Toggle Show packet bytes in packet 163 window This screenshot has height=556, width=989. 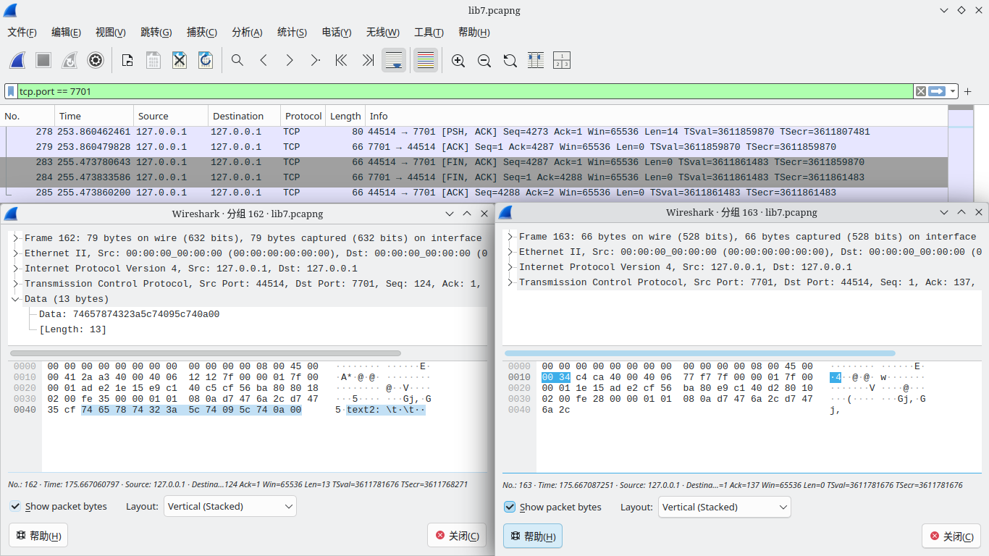[x=510, y=507]
